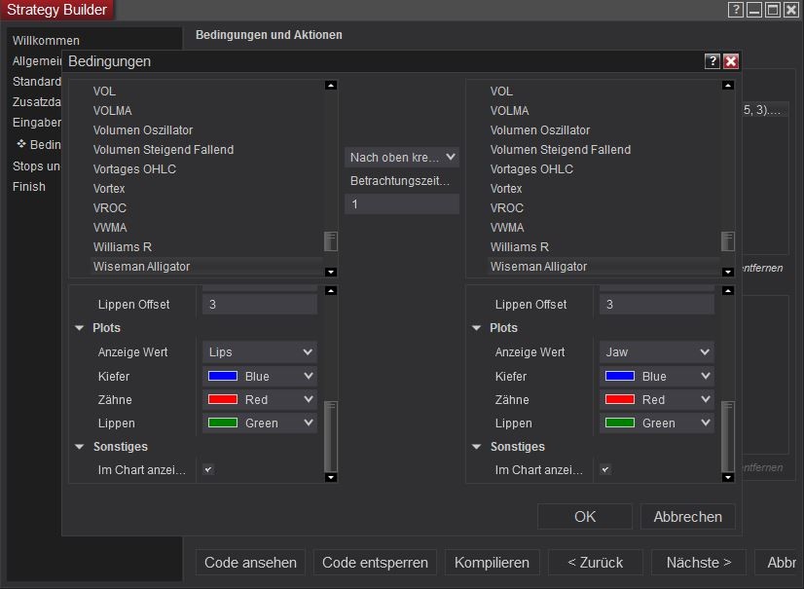Click Abbrechen in Bedingungen dialog

click(x=687, y=517)
